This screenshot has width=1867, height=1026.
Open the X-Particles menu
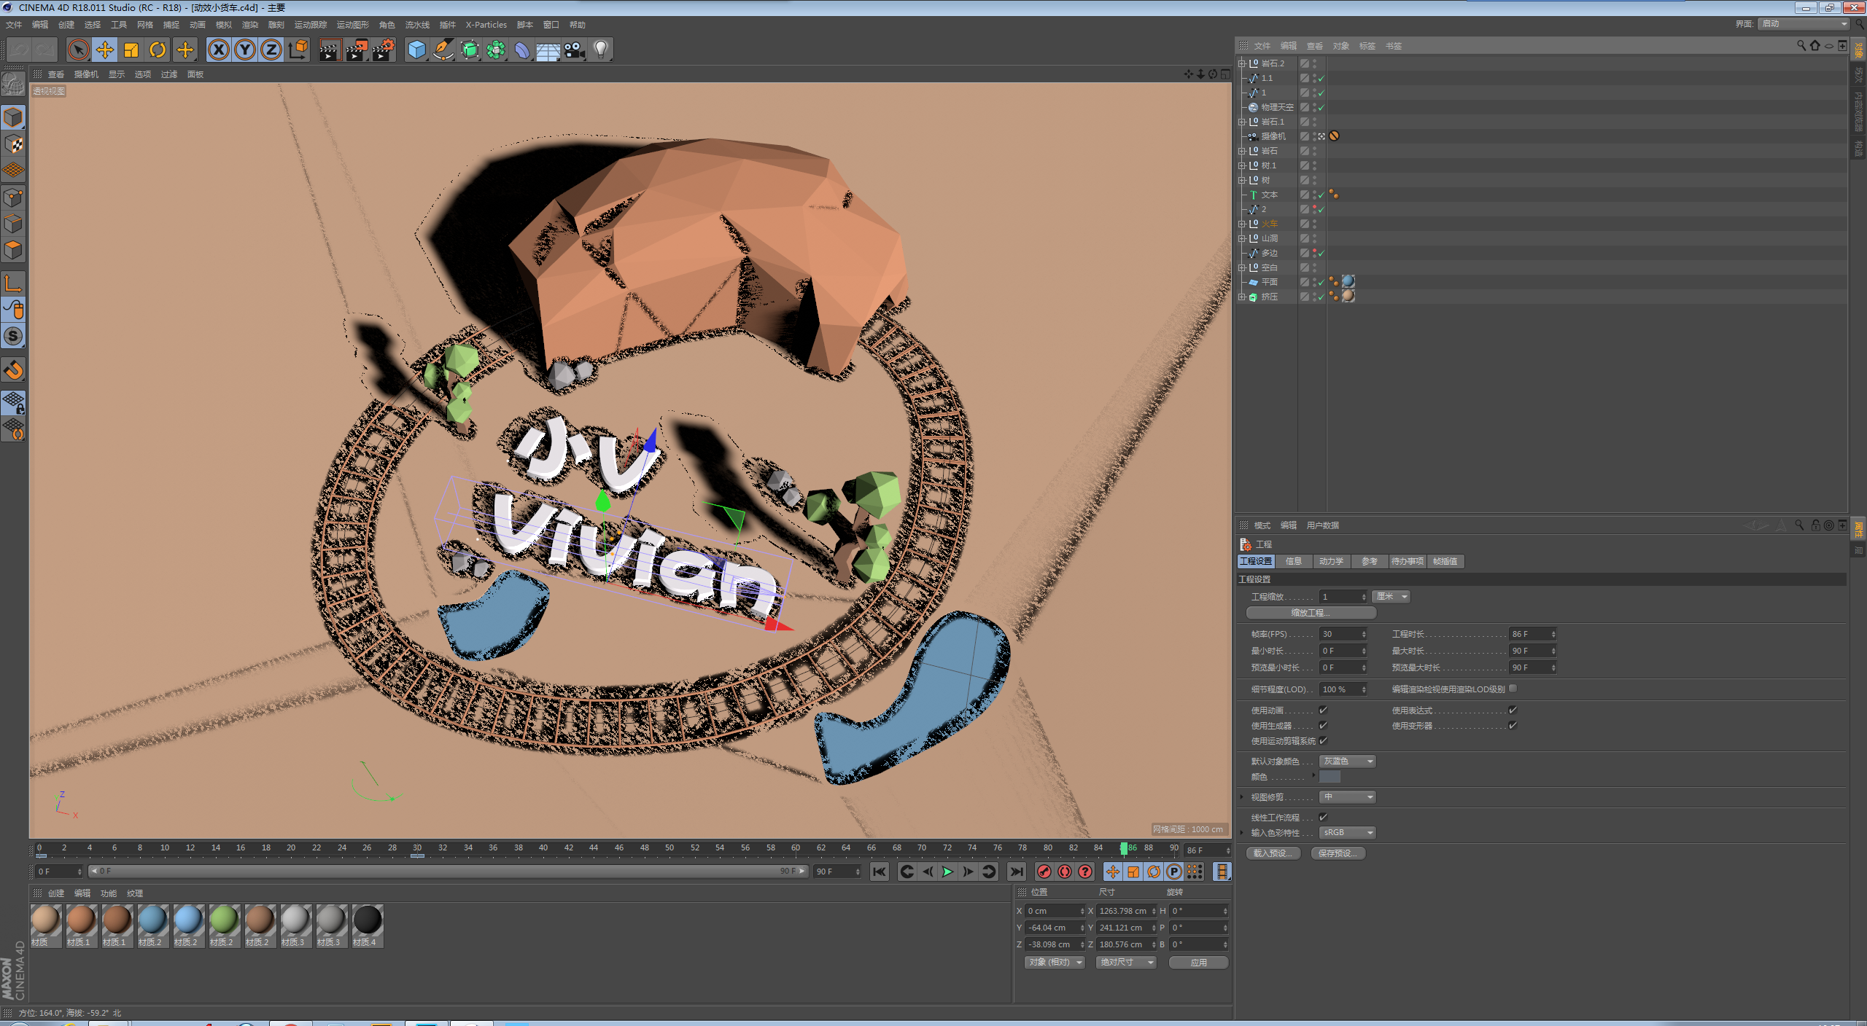tap(486, 25)
